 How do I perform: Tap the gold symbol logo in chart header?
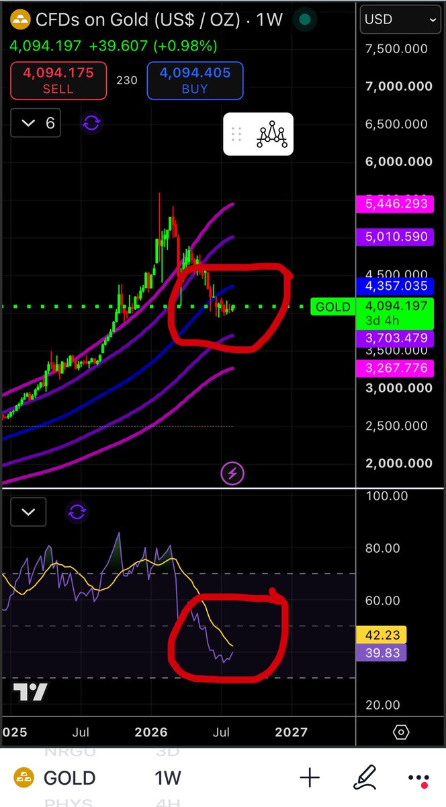pos(22,20)
